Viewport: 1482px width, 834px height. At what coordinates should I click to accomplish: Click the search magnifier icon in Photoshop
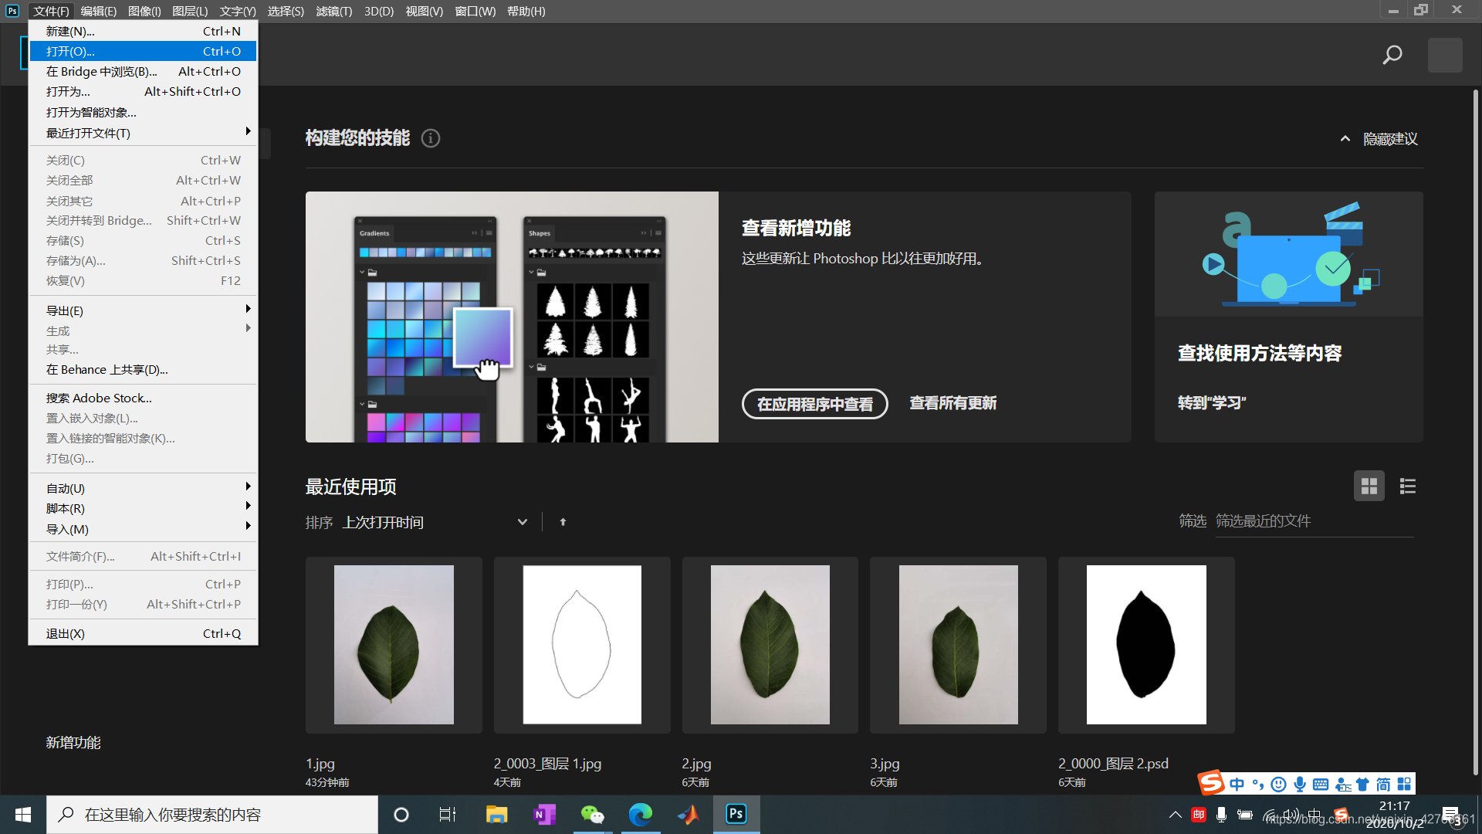tap(1392, 55)
